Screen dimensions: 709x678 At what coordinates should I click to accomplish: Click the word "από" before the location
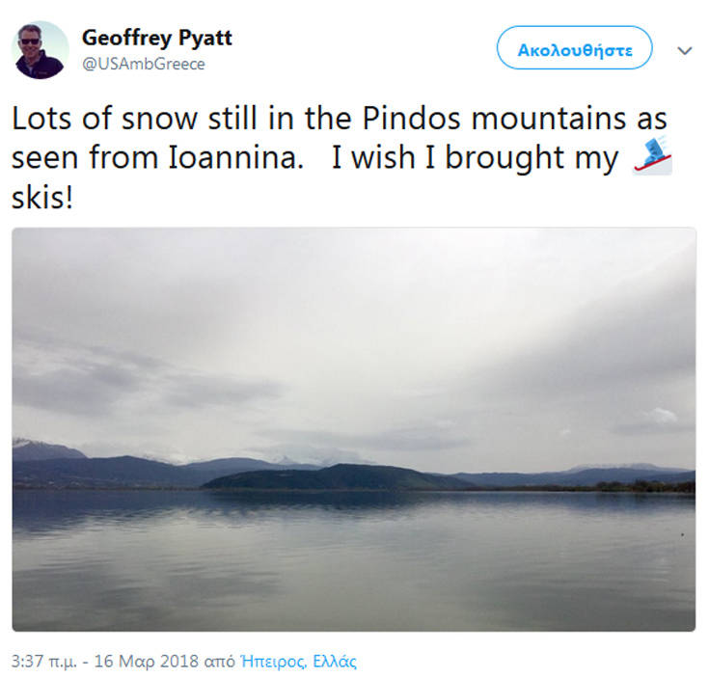point(224,662)
